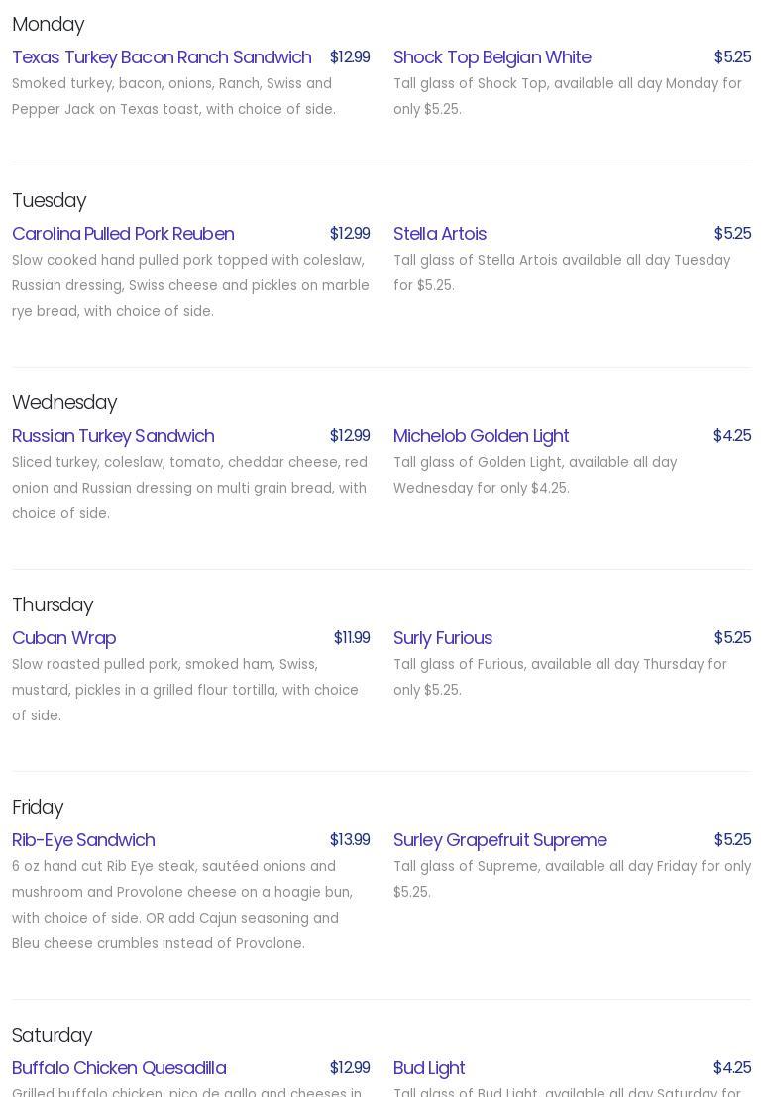Select Carolina Pulled Pork Reuben title
The width and height of the screenshot is (763, 1097).
pos(123,234)
